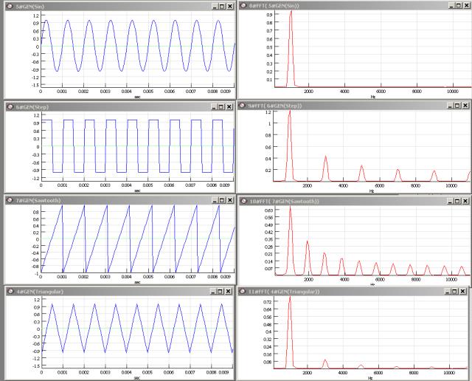472x381 pixels.
Task: Minimize the 11#FFT(4#GEN(Triangular)) window
Action: click(x=448, y=291)
